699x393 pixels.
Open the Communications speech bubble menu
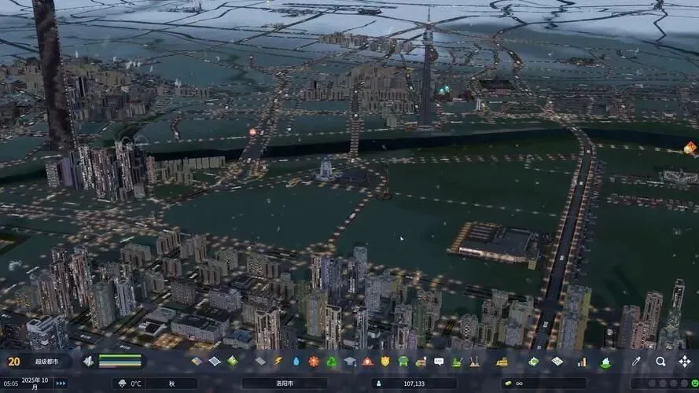(439, 362)
